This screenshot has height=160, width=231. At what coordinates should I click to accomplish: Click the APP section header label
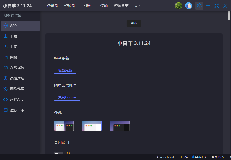click(134, 23)
